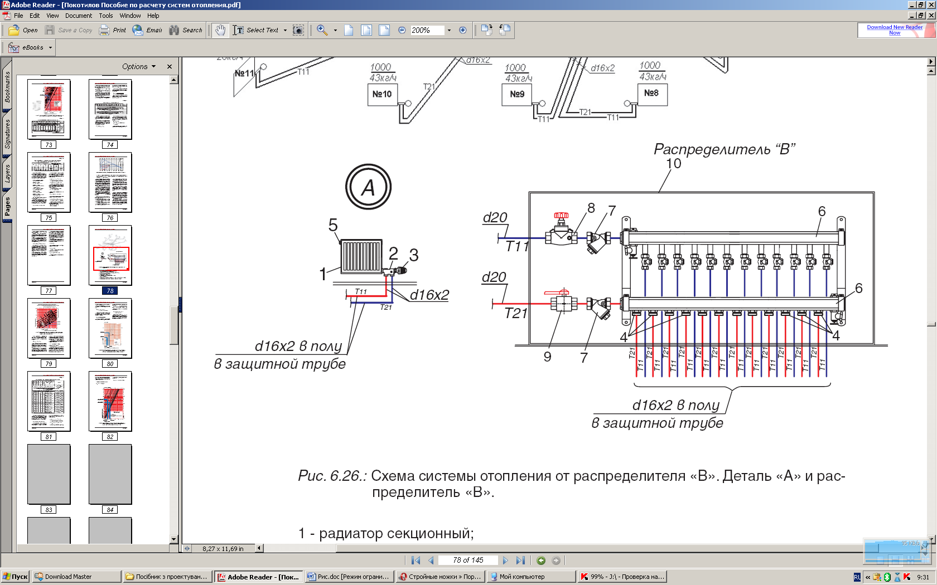Click thumbnails panel scroll down arrow
The image size is (937, 585).
174,539
